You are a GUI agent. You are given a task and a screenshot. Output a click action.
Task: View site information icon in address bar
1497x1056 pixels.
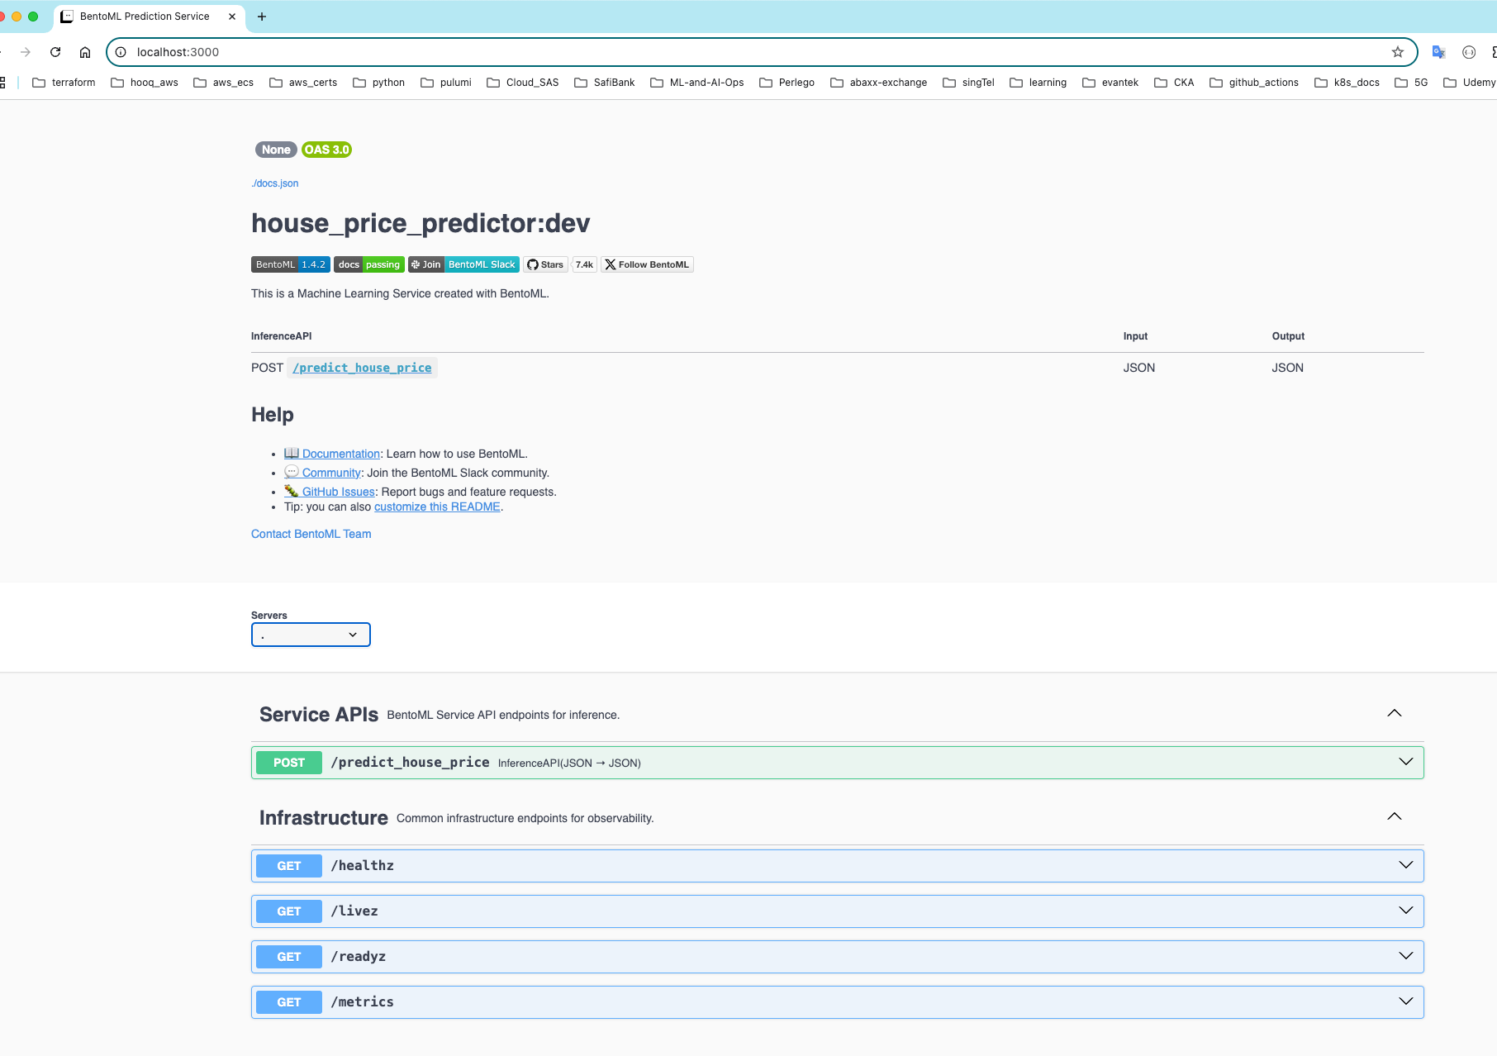[x=121, y=52]
